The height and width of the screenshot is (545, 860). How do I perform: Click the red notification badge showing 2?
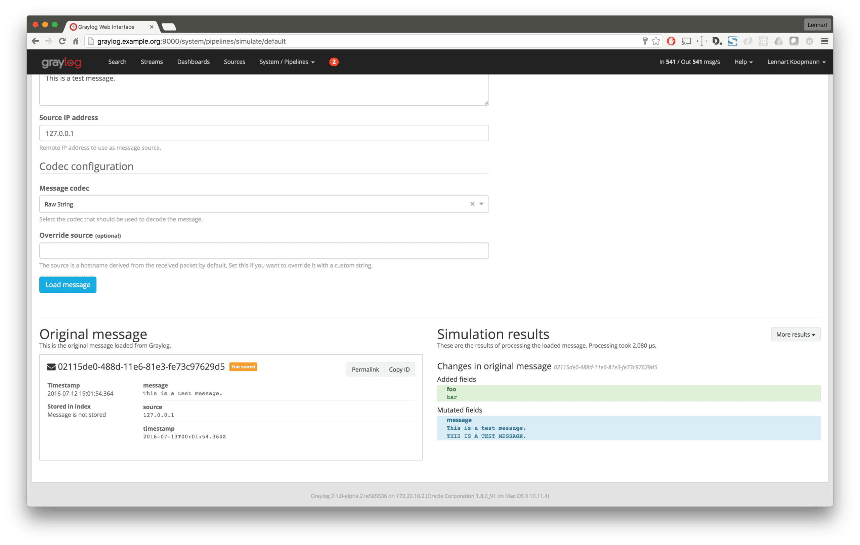(334, 62)
